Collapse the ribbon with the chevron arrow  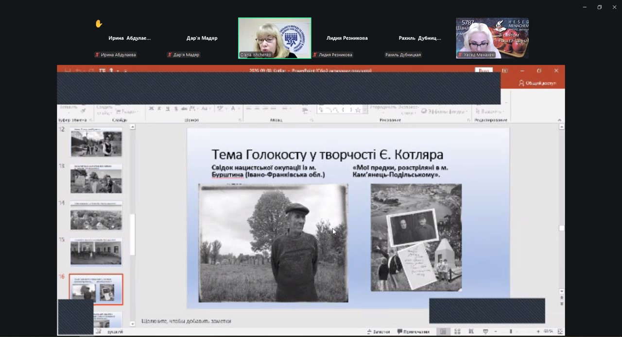[x=559, y=120]
